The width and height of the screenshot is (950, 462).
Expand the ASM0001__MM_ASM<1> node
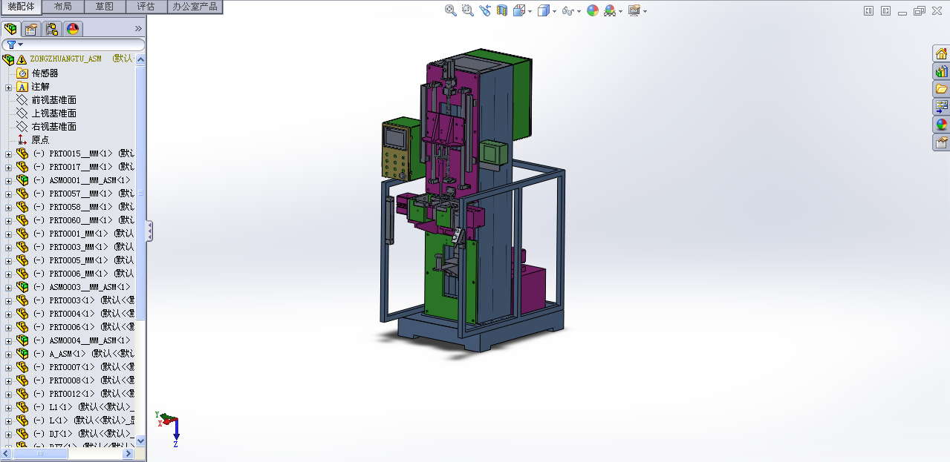[x=8, y=180]
